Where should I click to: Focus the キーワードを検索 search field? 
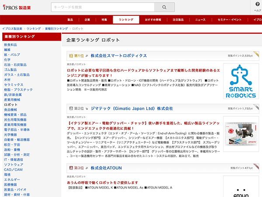coord(103,7)
